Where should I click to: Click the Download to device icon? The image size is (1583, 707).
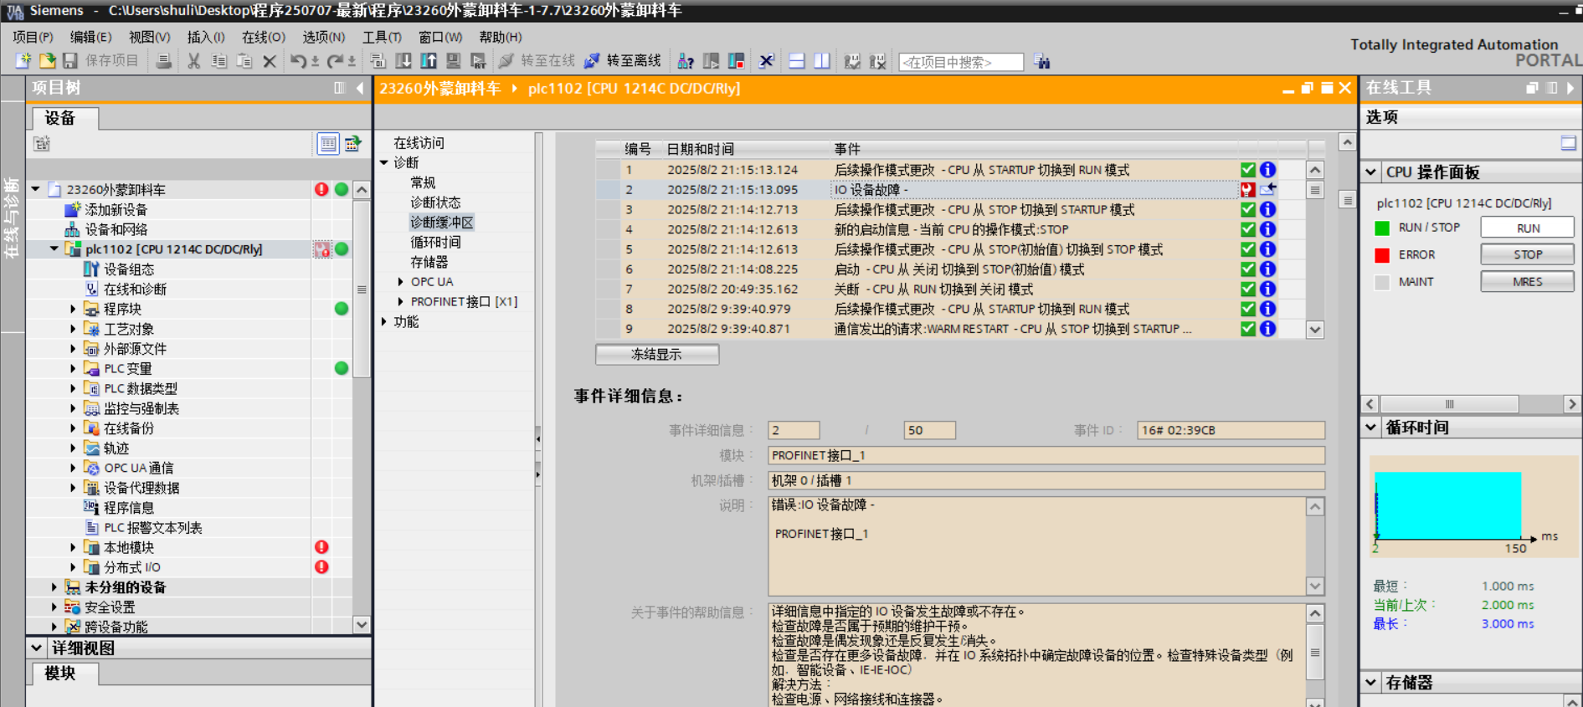403,61
